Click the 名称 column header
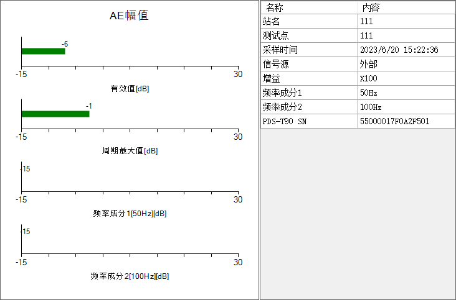The width and height of the screenshot is (456, 300). (x=274, y=8)
